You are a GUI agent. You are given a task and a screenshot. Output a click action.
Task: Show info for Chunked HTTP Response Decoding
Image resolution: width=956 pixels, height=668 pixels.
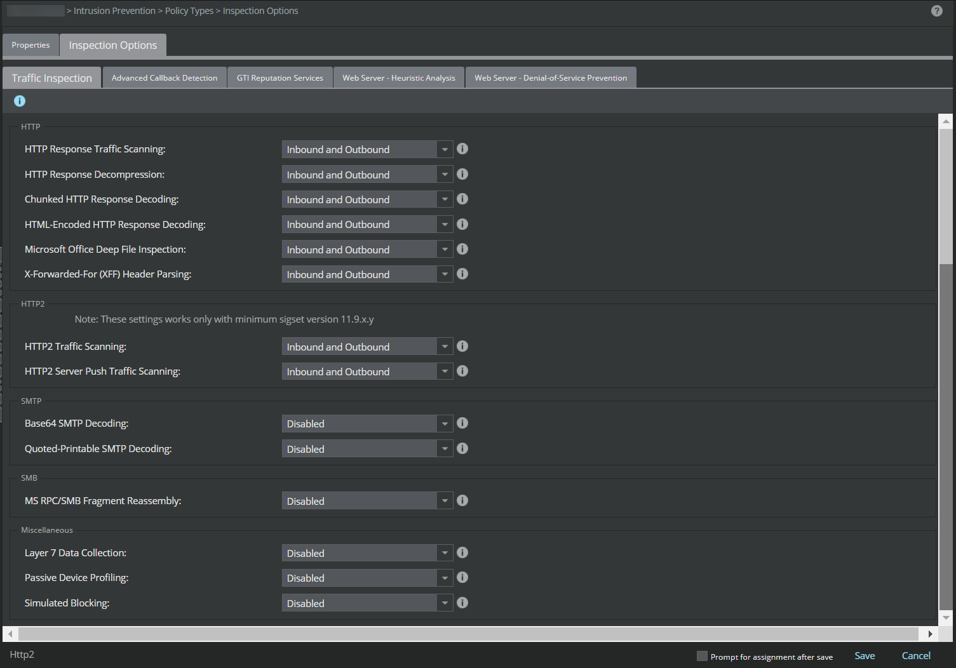coord(462,199)
